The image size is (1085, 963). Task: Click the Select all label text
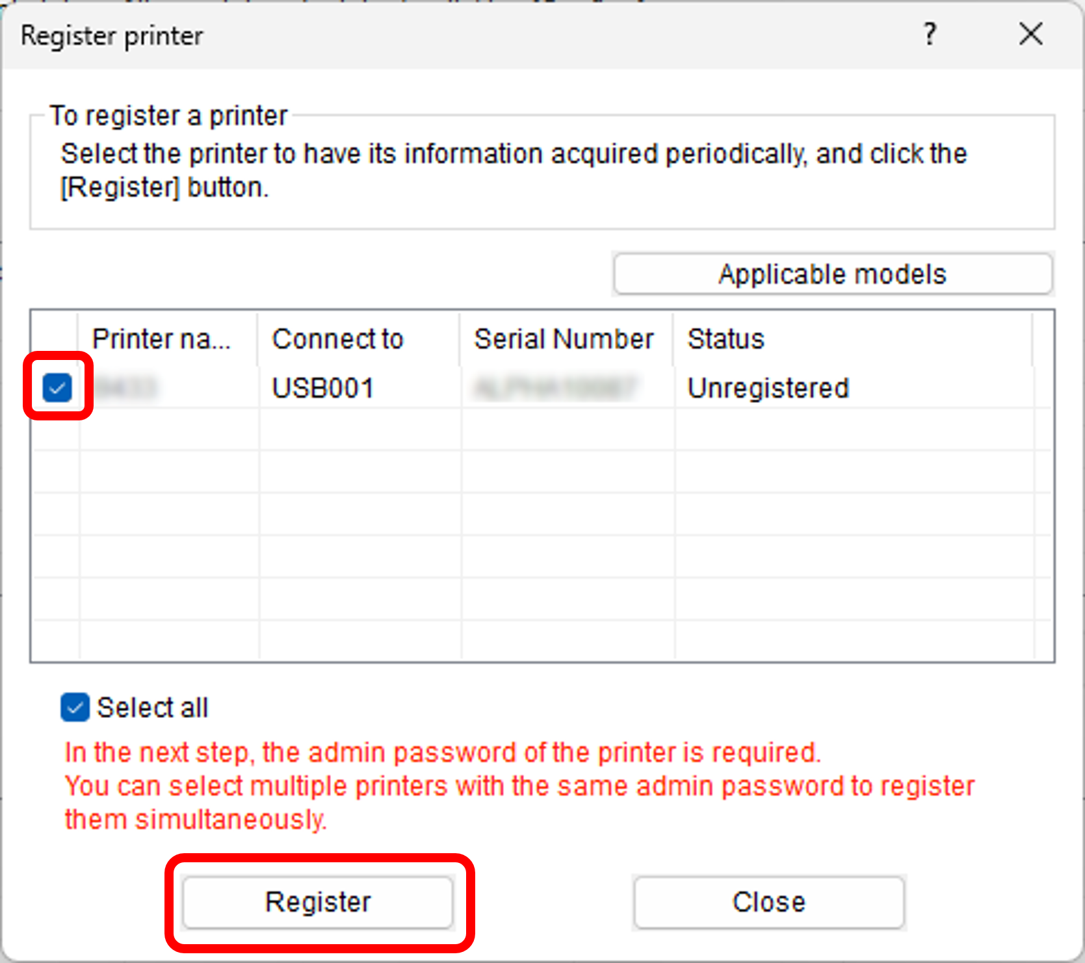click(152, 708)
